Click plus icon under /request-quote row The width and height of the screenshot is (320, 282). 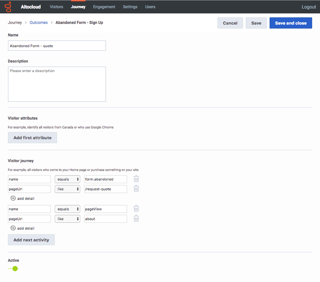point(13,198)
